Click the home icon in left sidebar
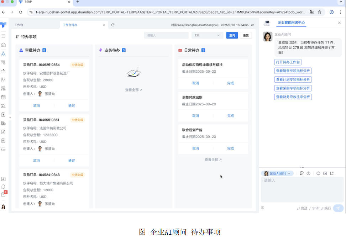This screenshot has width=346, height=240. pos(3,45)
